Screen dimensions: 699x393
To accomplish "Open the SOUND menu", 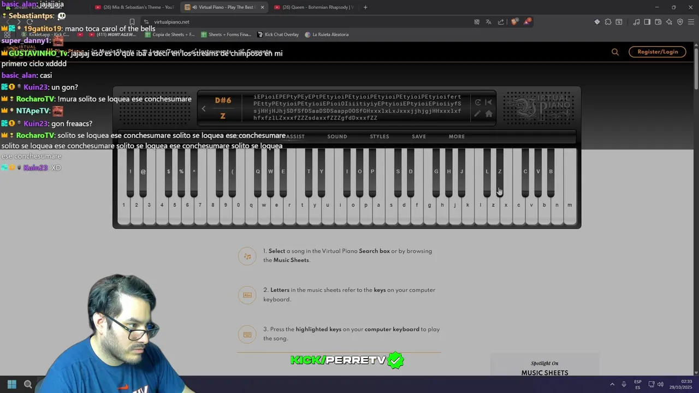I will [337, 136].
